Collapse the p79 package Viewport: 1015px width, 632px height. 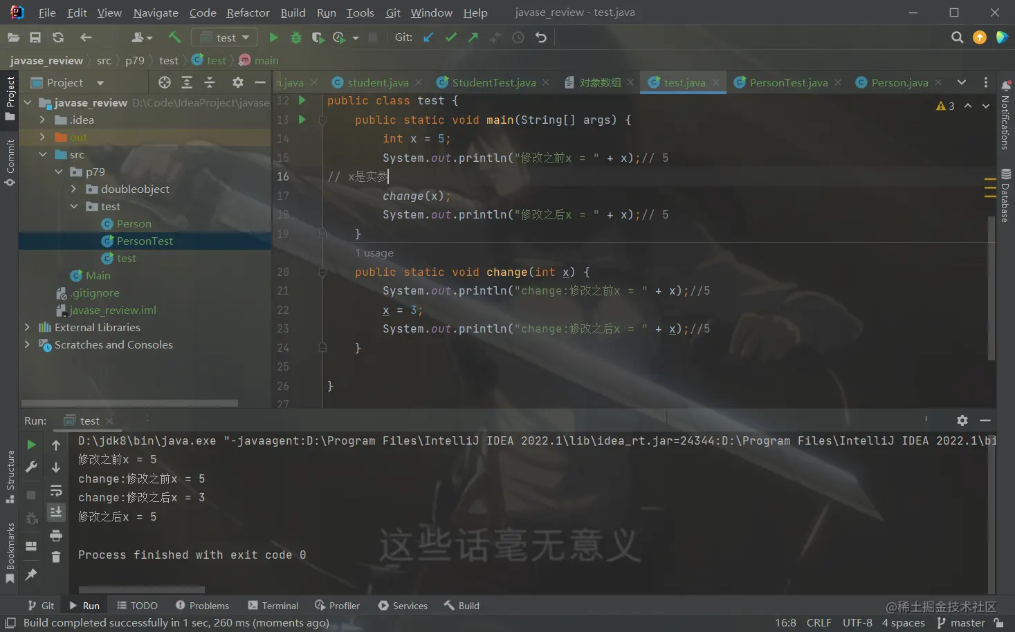click(x=58, y=171)
